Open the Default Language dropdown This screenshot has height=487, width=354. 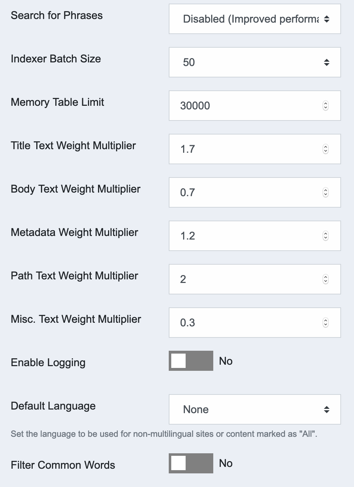click(255, 410)
